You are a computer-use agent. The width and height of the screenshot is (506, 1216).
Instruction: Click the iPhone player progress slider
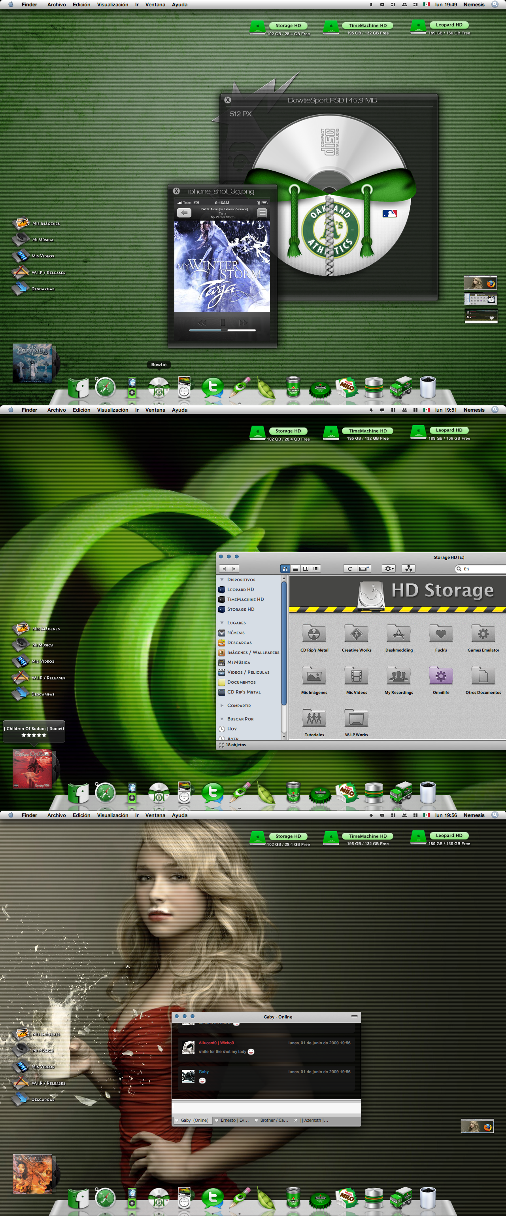(x=223, y=331)
